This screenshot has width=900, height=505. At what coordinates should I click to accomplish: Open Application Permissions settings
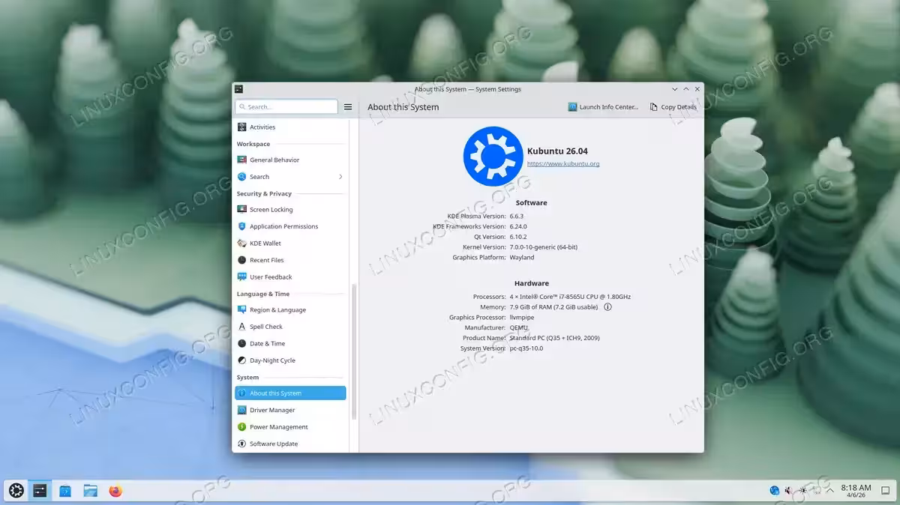290,226
